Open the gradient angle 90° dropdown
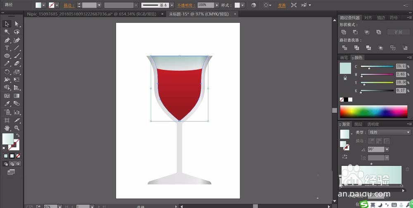Image resolution: width=413 pixels, height=208 pixels. pos(387,149)
